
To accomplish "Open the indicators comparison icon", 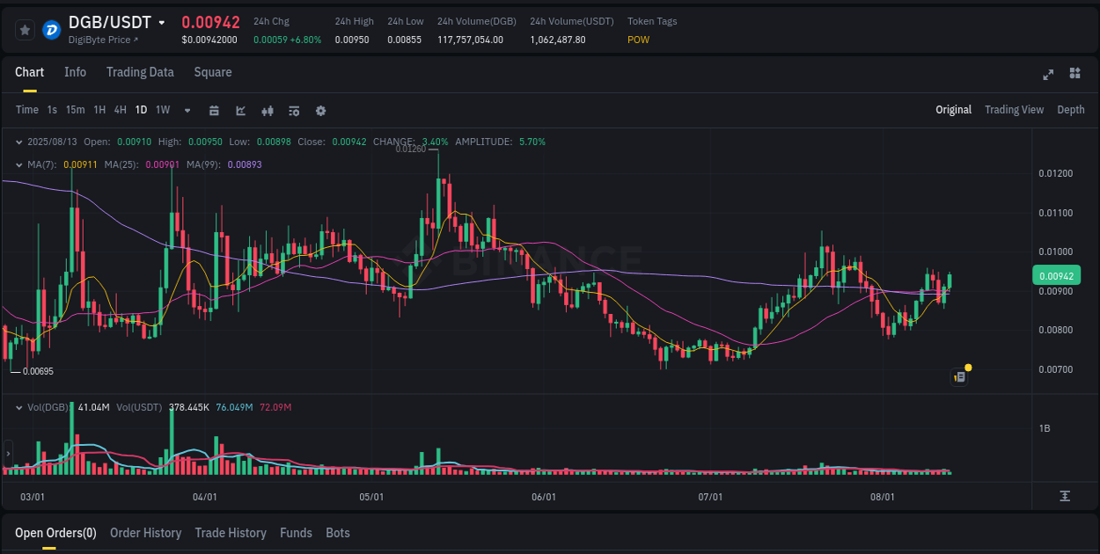I will click(x=267, y=111).
